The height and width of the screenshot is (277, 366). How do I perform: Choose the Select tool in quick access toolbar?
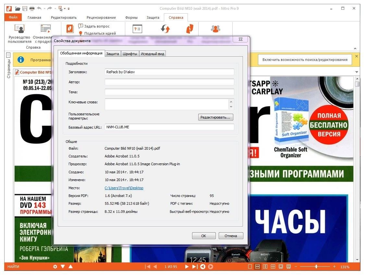pos(60,9)
